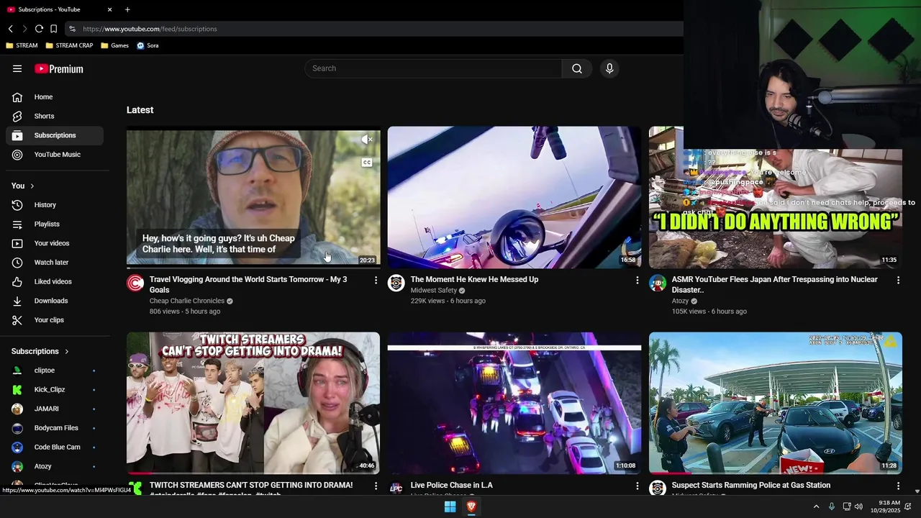The width and height of the screenshot is (921, 518).
Task: Open clock showing 9:18 AM
Action: pyautogui.click(x=885, y=506)
